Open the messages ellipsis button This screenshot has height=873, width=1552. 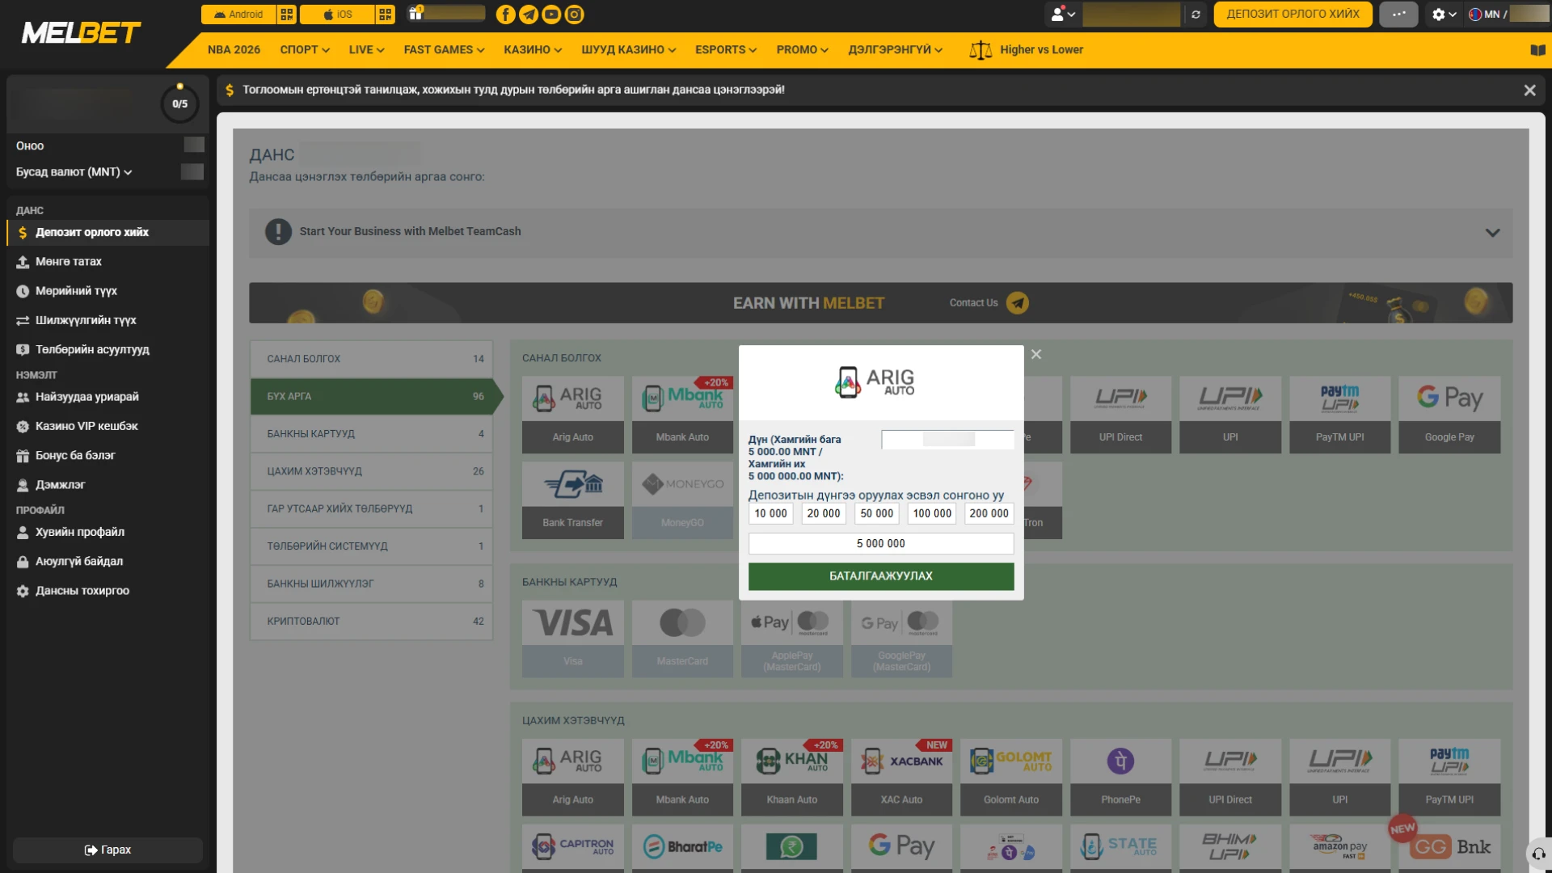pyautogui.click(x=1398, y=15)
